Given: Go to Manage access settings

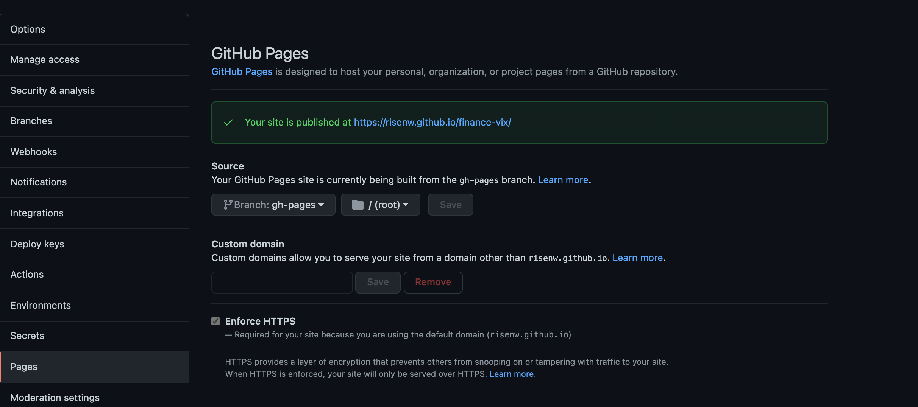Looking at the screenshot, I should 45,59.
